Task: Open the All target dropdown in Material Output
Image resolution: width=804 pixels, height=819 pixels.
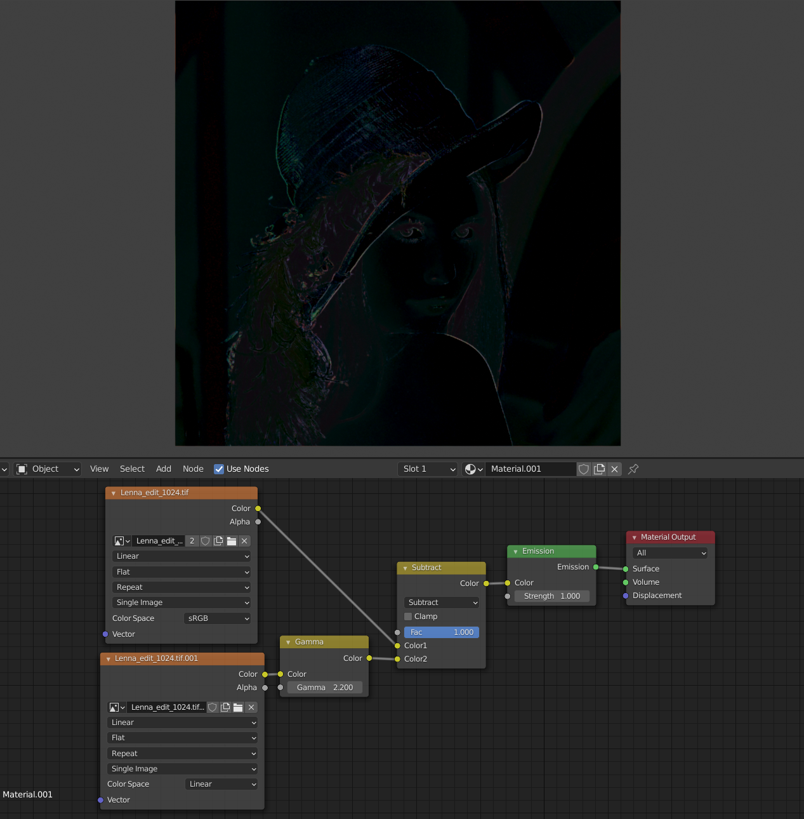Action: pos(670,553)
